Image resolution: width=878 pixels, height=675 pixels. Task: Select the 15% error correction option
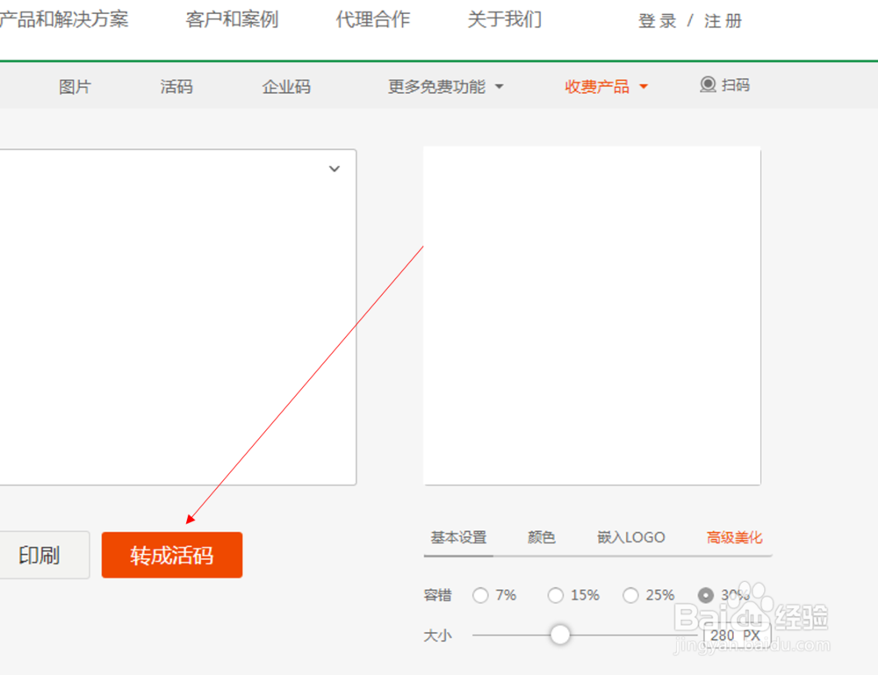click(x=556, y=595)
